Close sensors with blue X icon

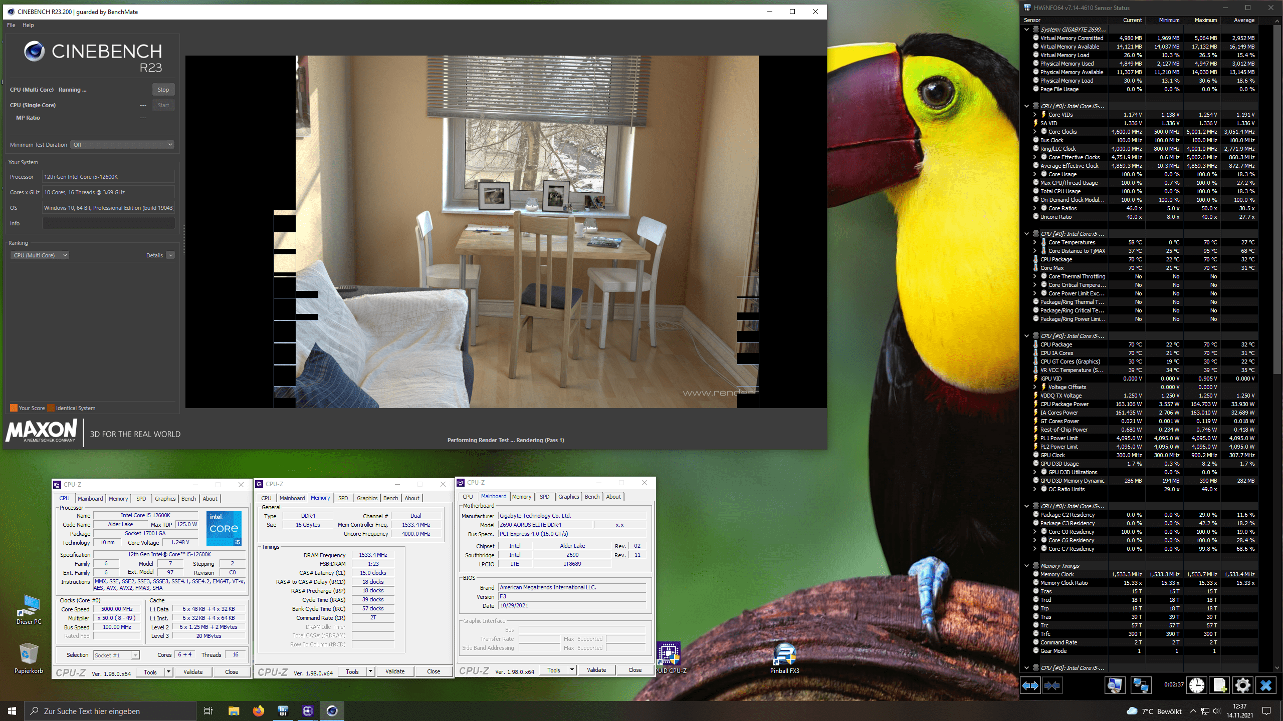tap(1266, 685)
